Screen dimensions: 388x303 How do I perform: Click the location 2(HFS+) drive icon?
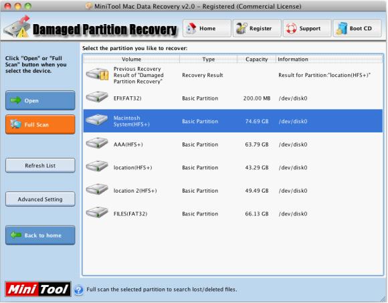click(x=97, y=189)
